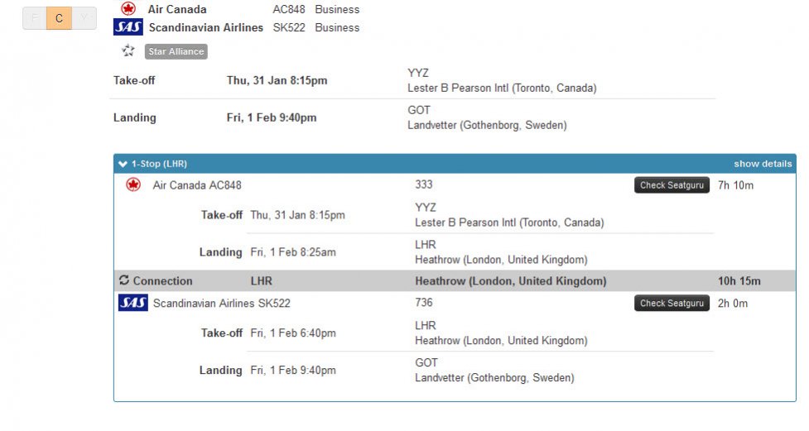The image size is (809, 431).
Task: Check Seatguru for the Air Canada flight
Action: [672, 185]
